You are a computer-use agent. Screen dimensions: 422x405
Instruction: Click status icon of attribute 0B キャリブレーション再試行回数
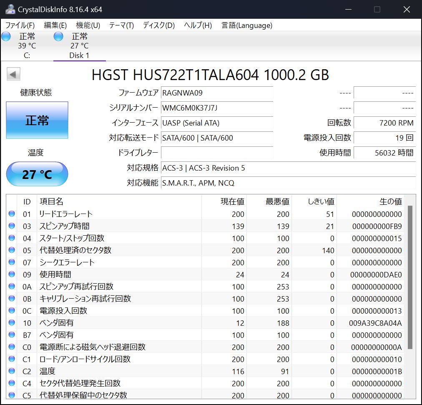tap(12, 299)
